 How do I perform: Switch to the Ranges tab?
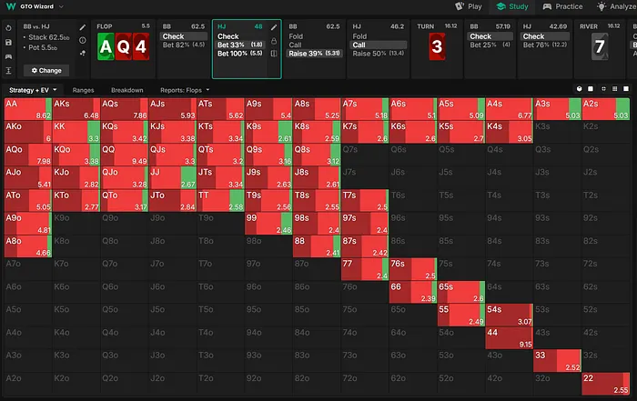click(83, 90)
